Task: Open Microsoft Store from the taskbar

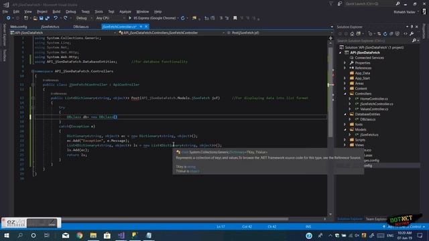Action: (x=107, y=235)
